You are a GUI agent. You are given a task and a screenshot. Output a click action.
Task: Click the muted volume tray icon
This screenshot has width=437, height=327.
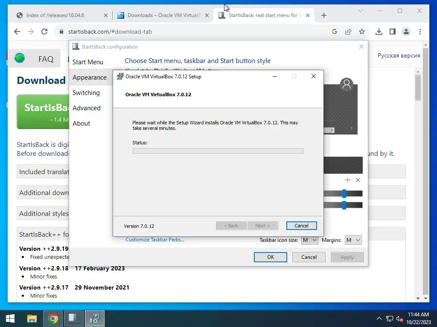399,318
